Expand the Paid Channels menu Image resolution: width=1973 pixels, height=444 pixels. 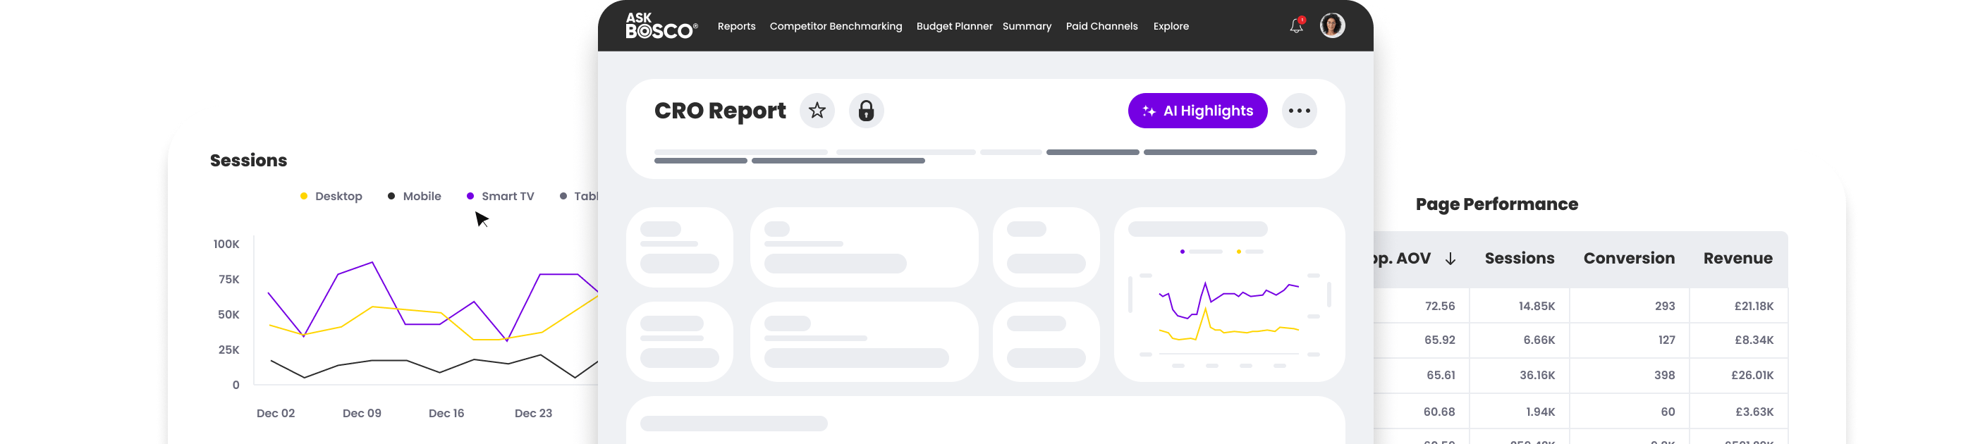pos(1101,26)
